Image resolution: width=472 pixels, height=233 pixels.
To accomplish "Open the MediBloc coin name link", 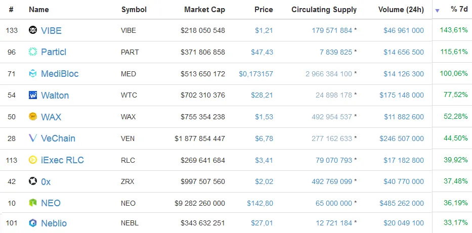I will click(x=60, y=74).
